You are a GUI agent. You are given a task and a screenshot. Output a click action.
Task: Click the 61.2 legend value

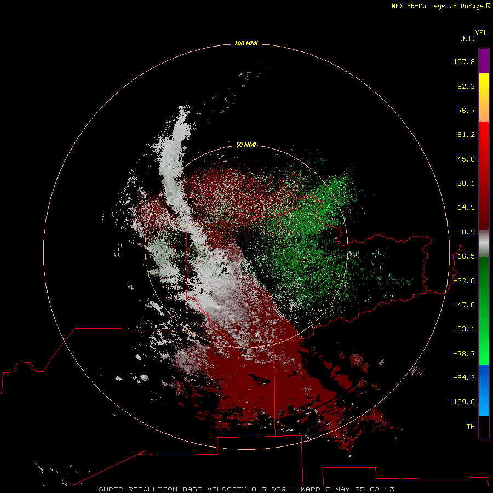[466, 135]
